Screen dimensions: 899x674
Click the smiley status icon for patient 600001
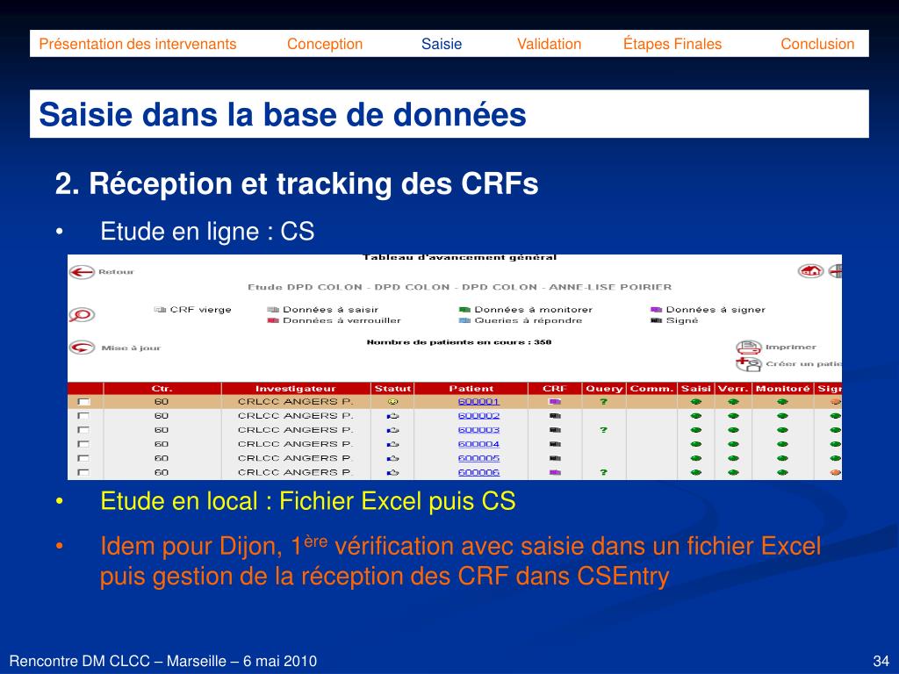pyautogui.click(x=392, y=402)
